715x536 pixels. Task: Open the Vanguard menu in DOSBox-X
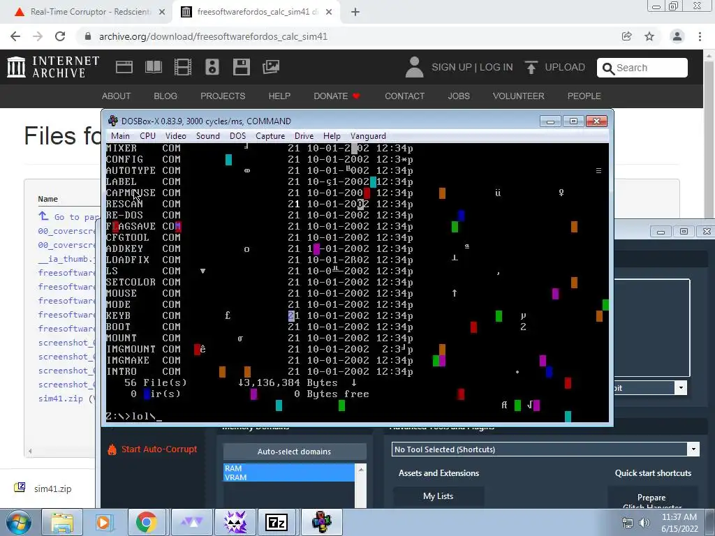tap(368, 136)
